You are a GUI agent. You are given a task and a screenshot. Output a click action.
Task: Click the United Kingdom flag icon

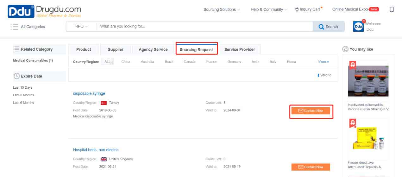coord(104,159)
